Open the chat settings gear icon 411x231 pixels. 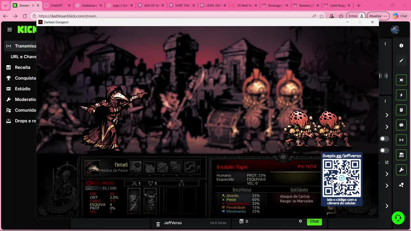click(x=301, y=221)
